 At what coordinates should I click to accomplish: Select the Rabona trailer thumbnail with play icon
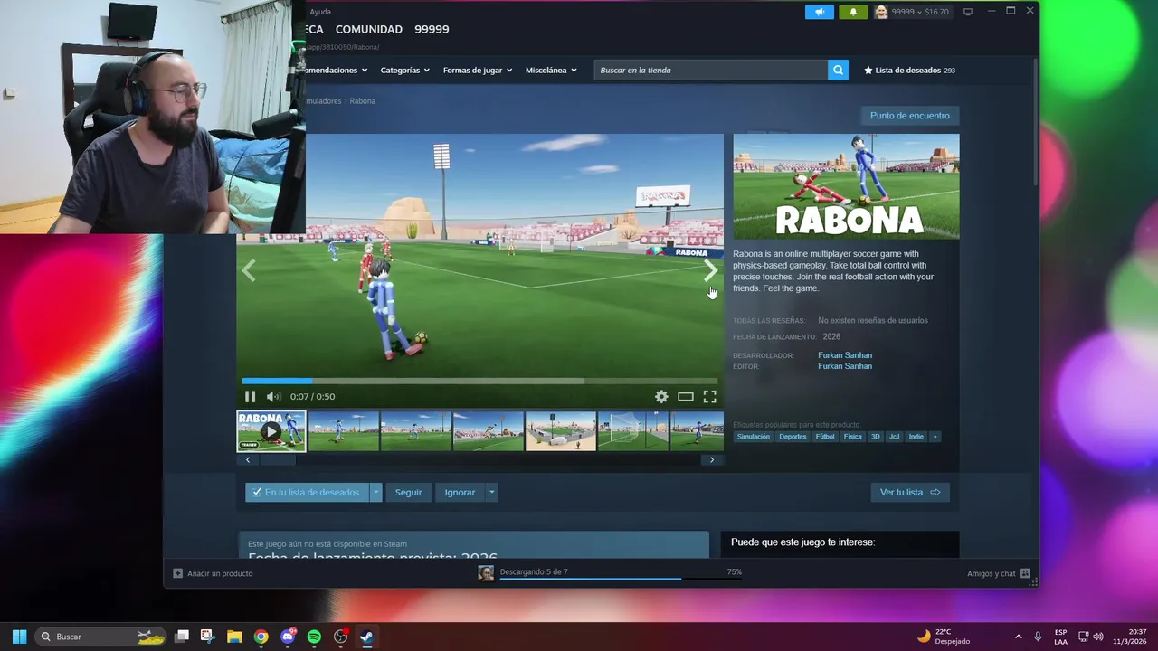coord(271,431)
